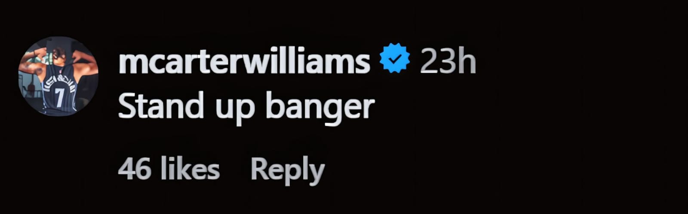The width and height of the screenshot is (688, 214).
Task: Tap the checkmark inside the verified badge
Action: (395, 59)
